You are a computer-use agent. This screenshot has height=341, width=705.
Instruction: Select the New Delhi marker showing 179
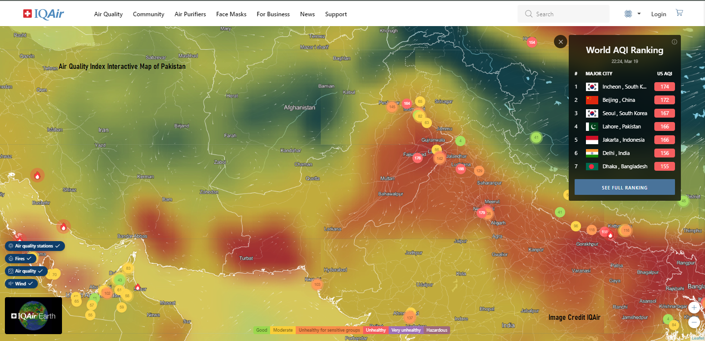[x=482, y=213]
